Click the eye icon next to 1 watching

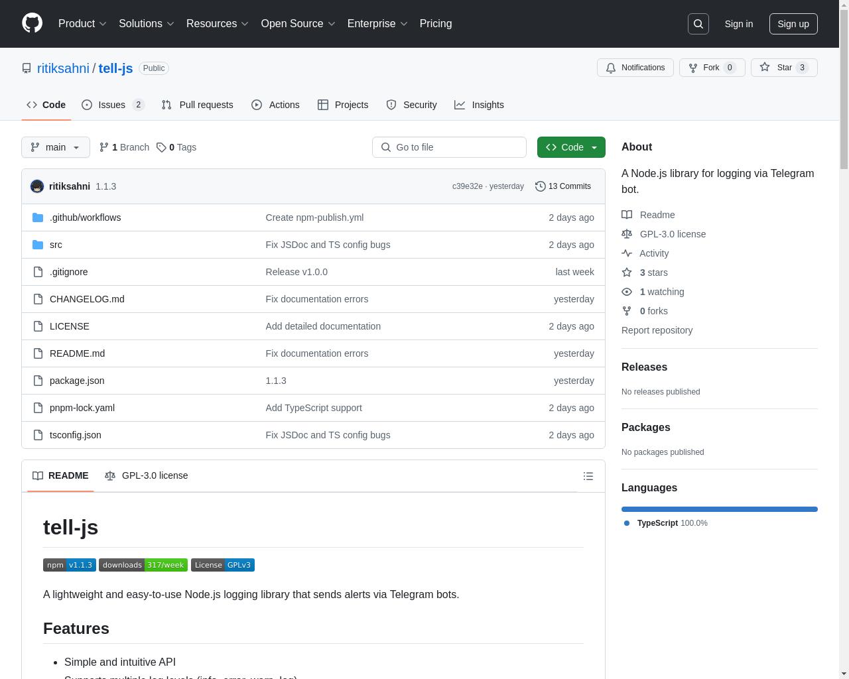tap(627, 292)
